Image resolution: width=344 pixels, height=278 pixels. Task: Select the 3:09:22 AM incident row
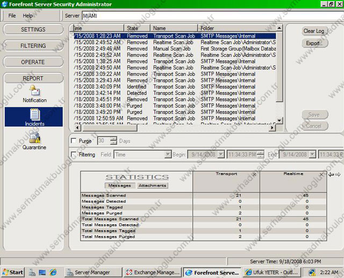(x=175, y=74)
